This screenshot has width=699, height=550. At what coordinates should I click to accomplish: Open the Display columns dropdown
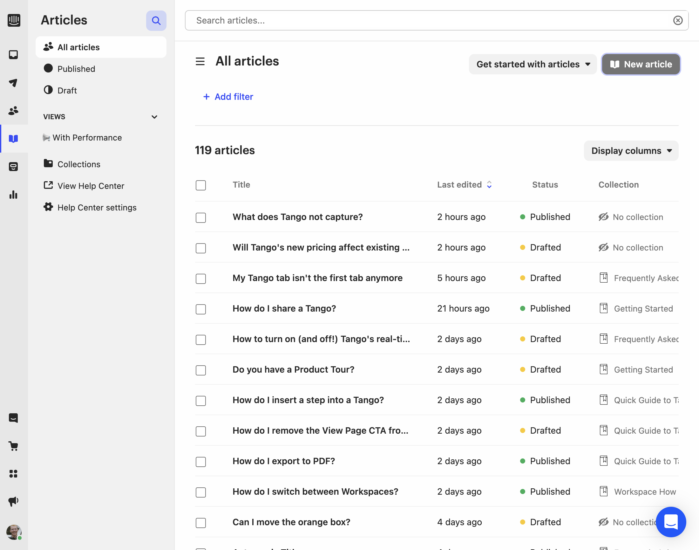[631, 151]
